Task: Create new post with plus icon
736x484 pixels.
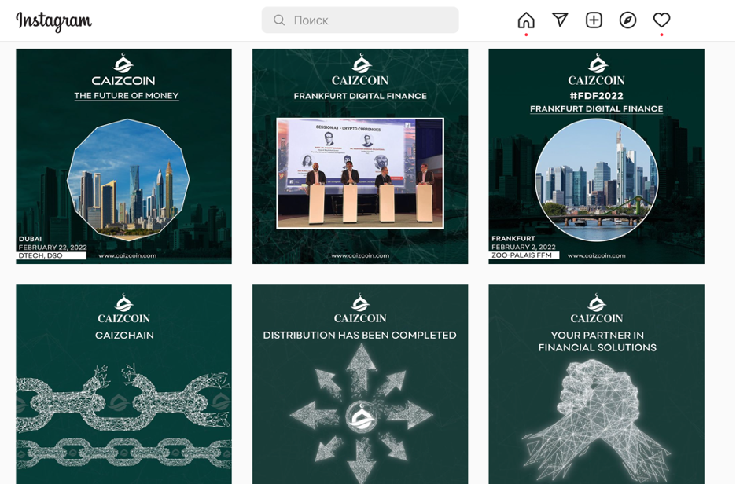Action: (594, 20)
